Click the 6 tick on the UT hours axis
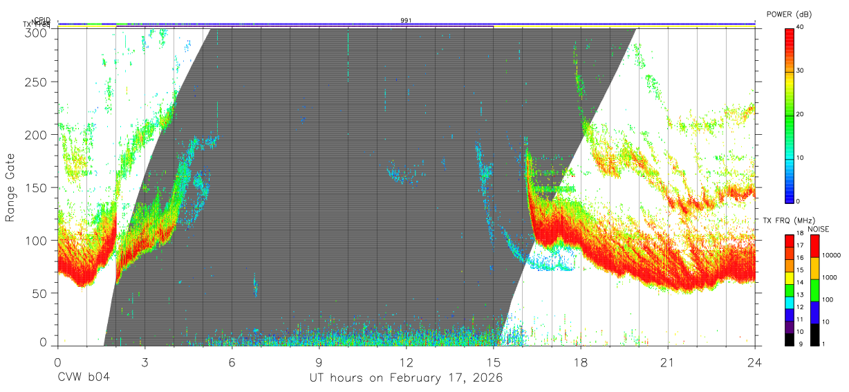 [x=232, y=362]
